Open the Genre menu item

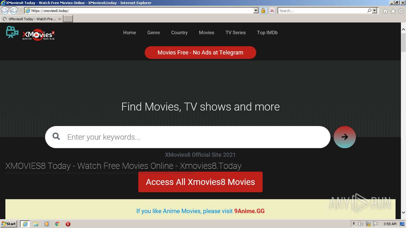pyautogui.click(x=154, y=33)
